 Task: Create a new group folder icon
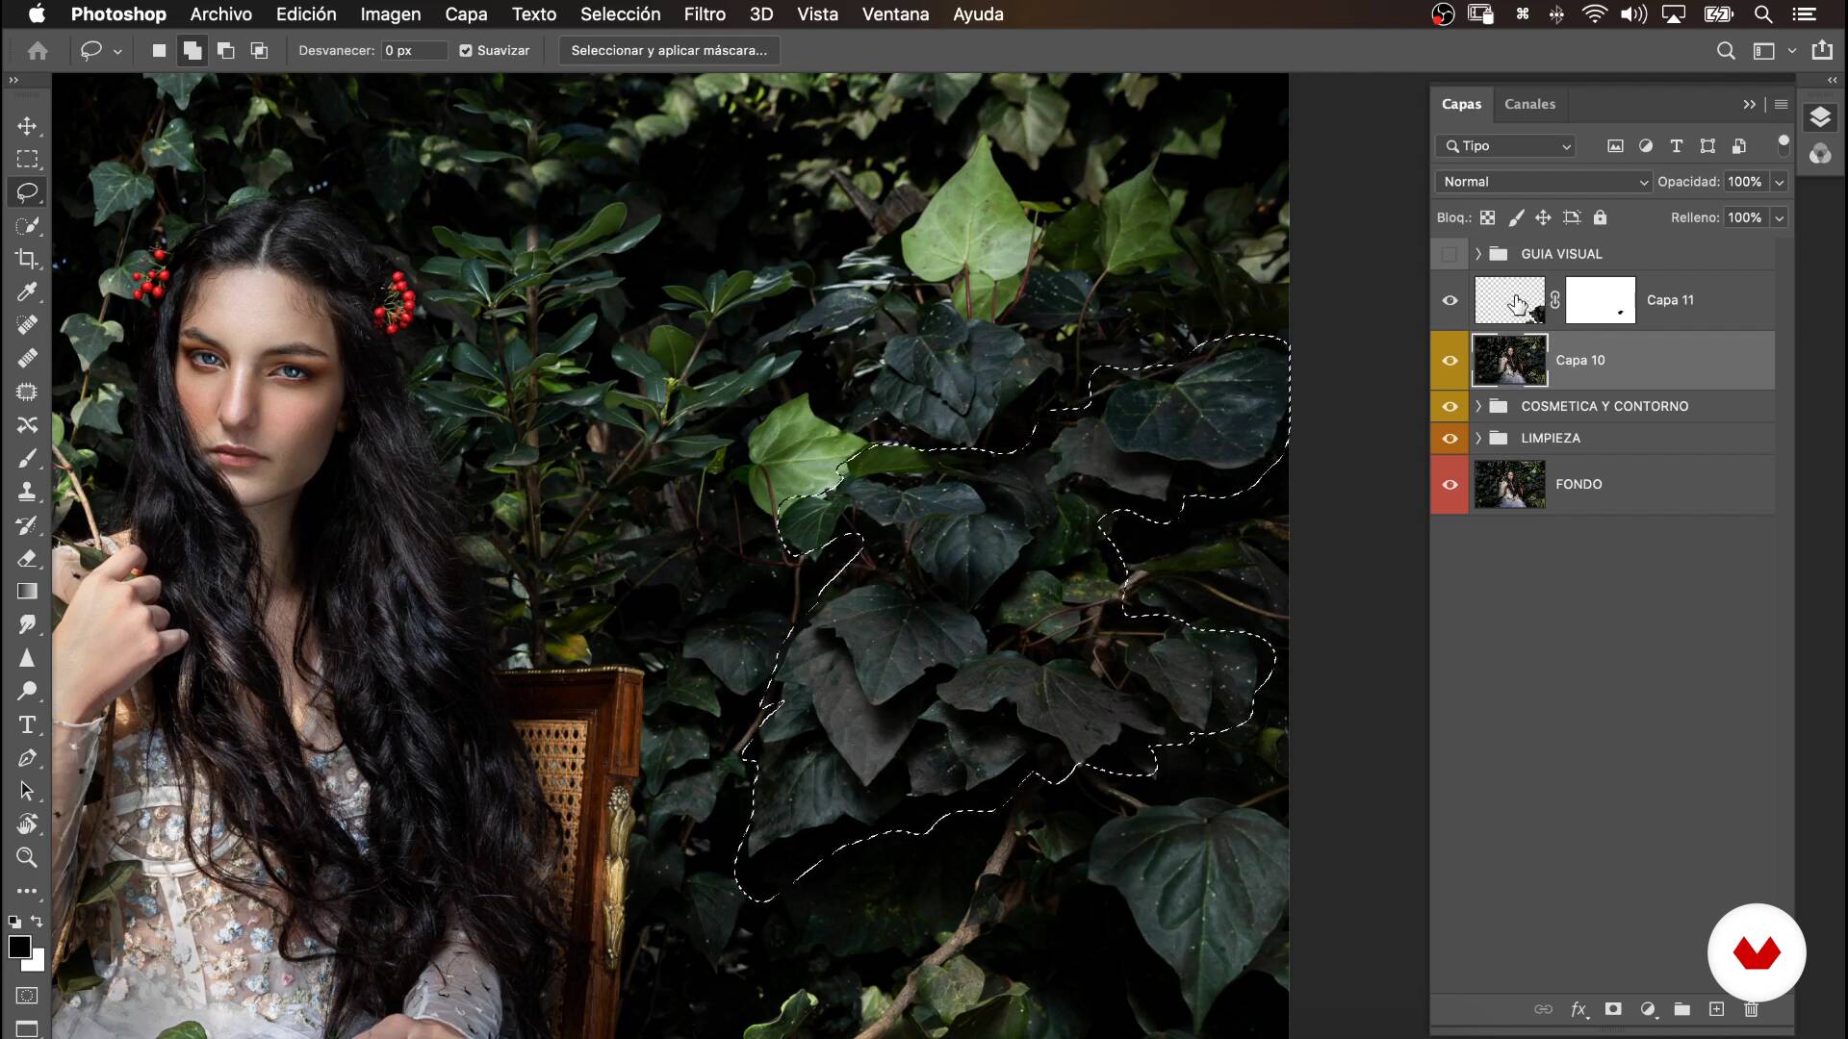tap(1681, 1009)
